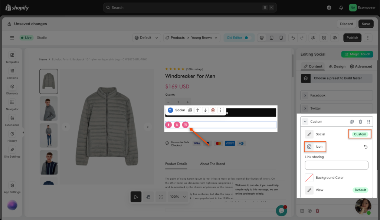Screen dimensions: 380x220
Task: Open the Default language dropdown
Action: (147, 38)
